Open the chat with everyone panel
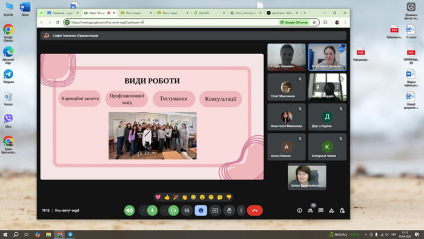 [320, 210]
